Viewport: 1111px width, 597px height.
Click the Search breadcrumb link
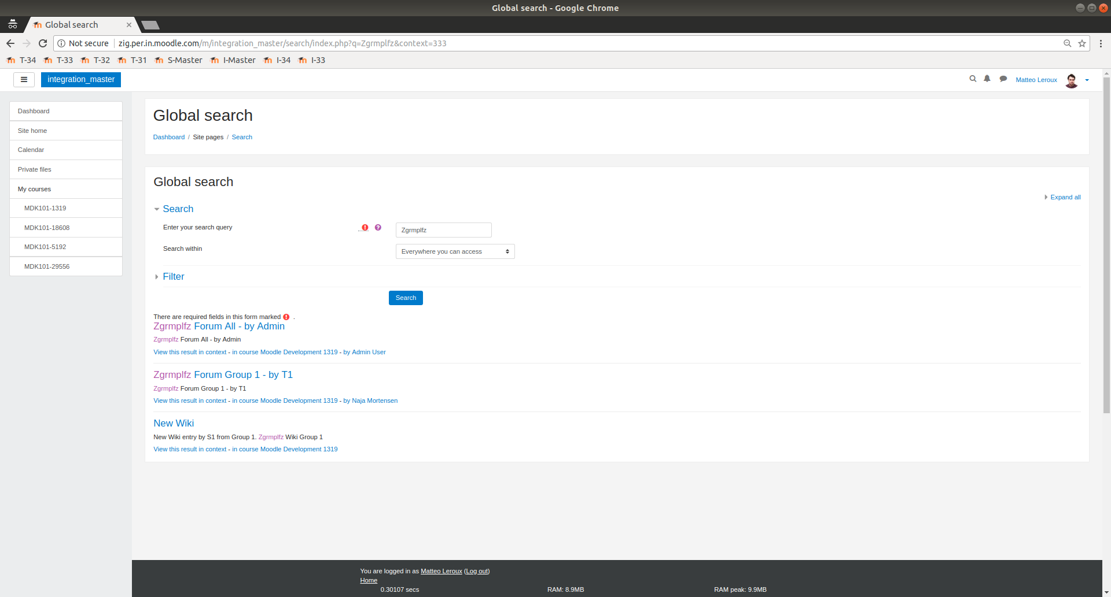coord(242,138)
